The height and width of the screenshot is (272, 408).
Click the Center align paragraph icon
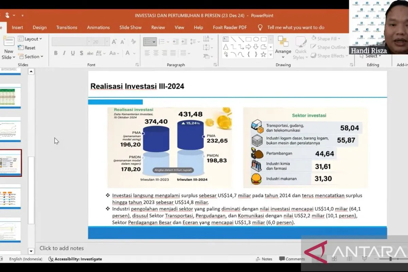click(x=156, y=53)
